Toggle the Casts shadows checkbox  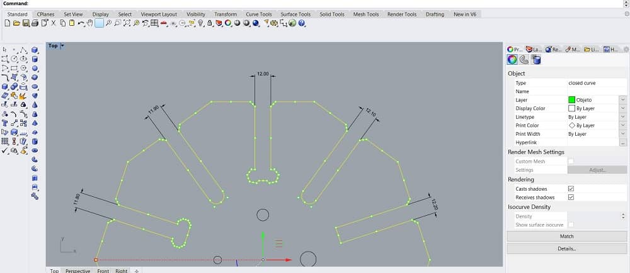pos(571,189)
